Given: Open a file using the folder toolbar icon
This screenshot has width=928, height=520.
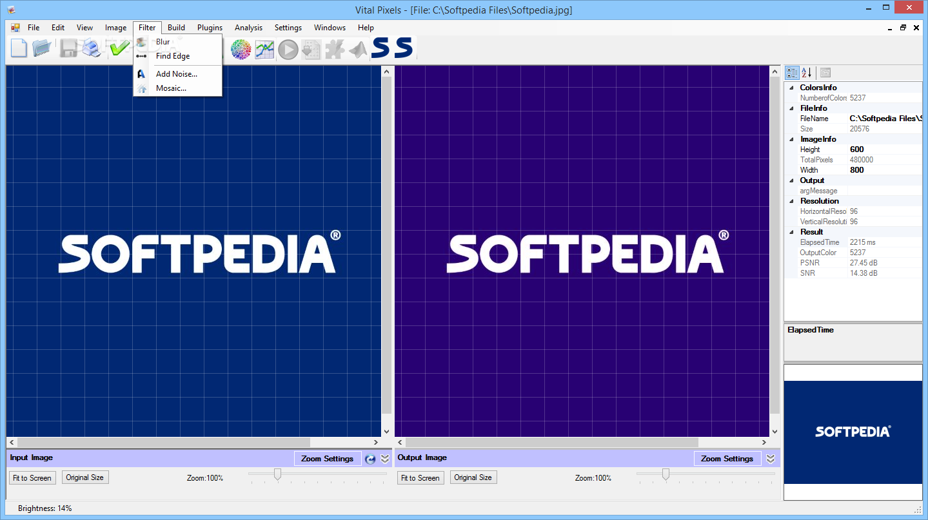Looking at the screenshot, I should (43, 48).
